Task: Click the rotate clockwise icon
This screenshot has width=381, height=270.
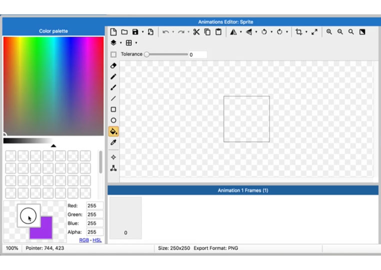Action: [x=280, y=32]
